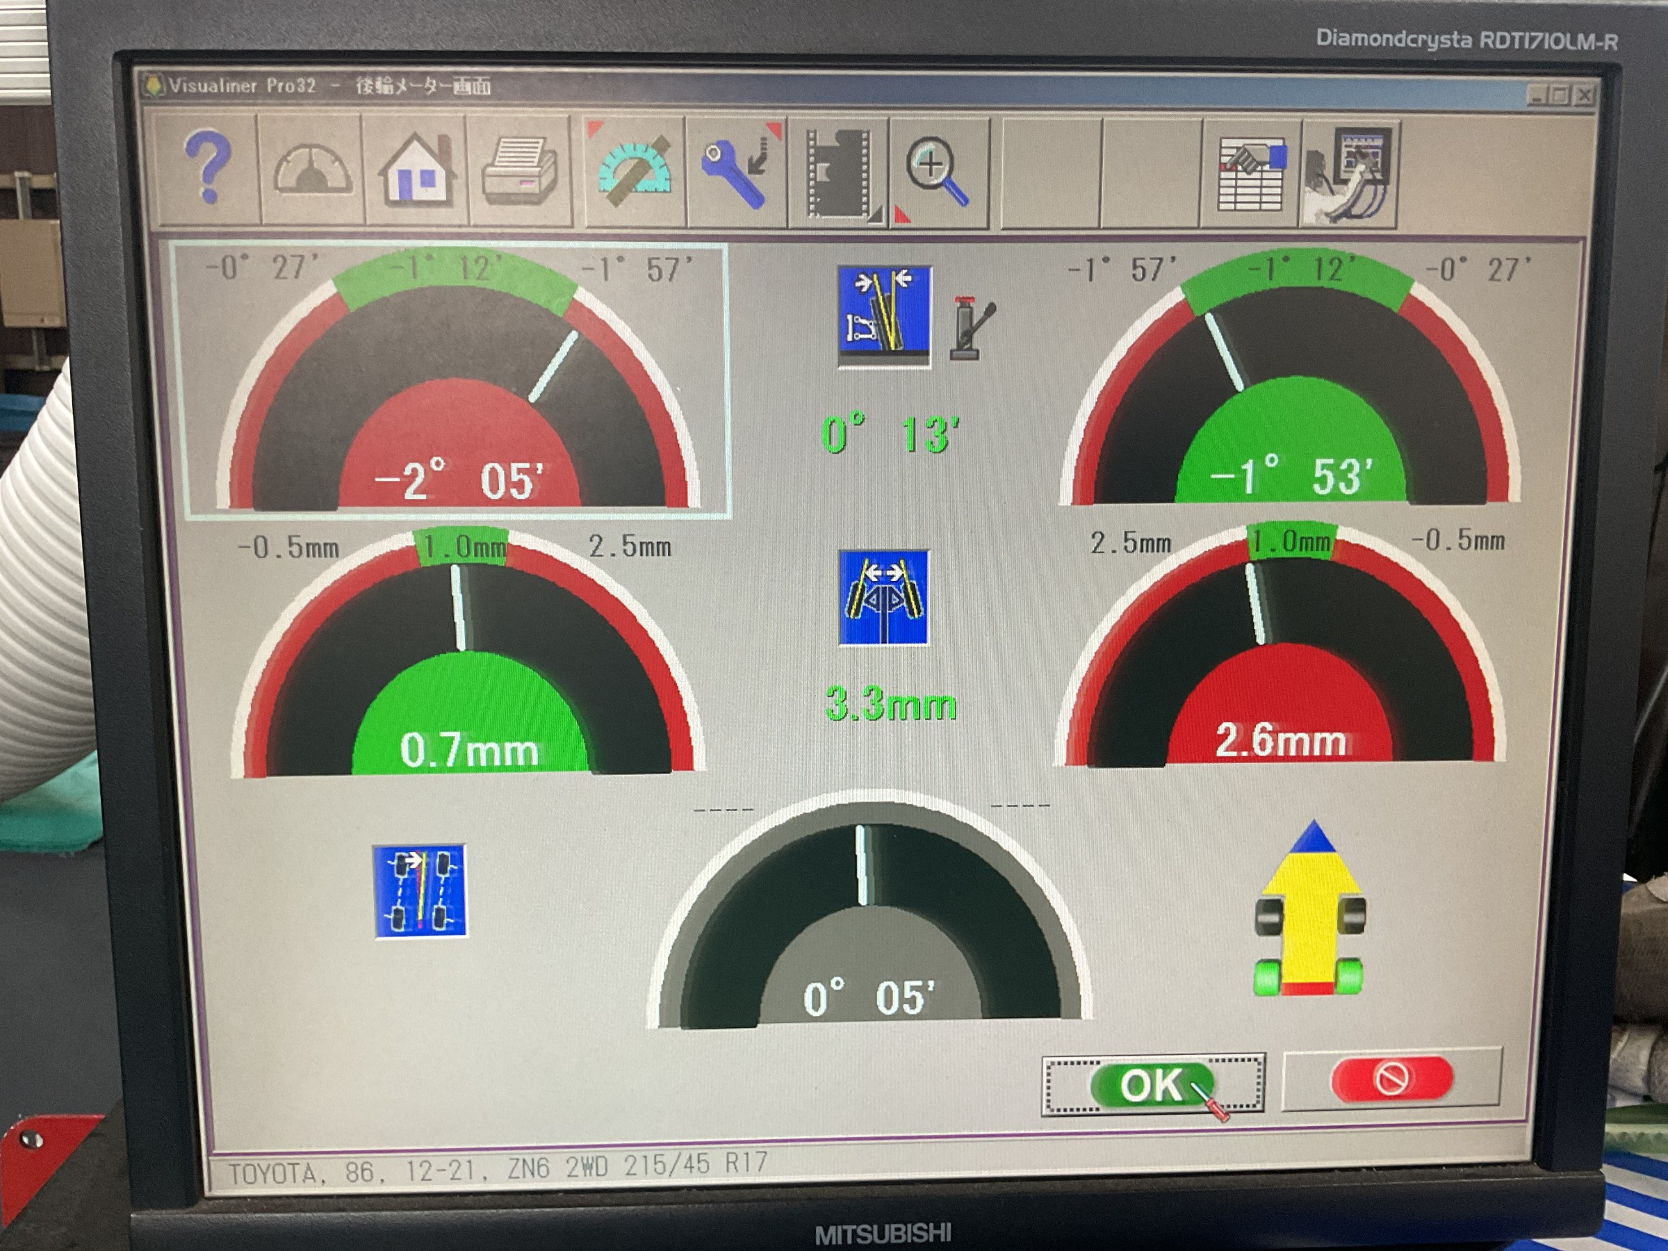Viewport: 1668px width, 1251px height.
Task: Click the cross camber value 0° 13'
Action: tap(890, 434)
